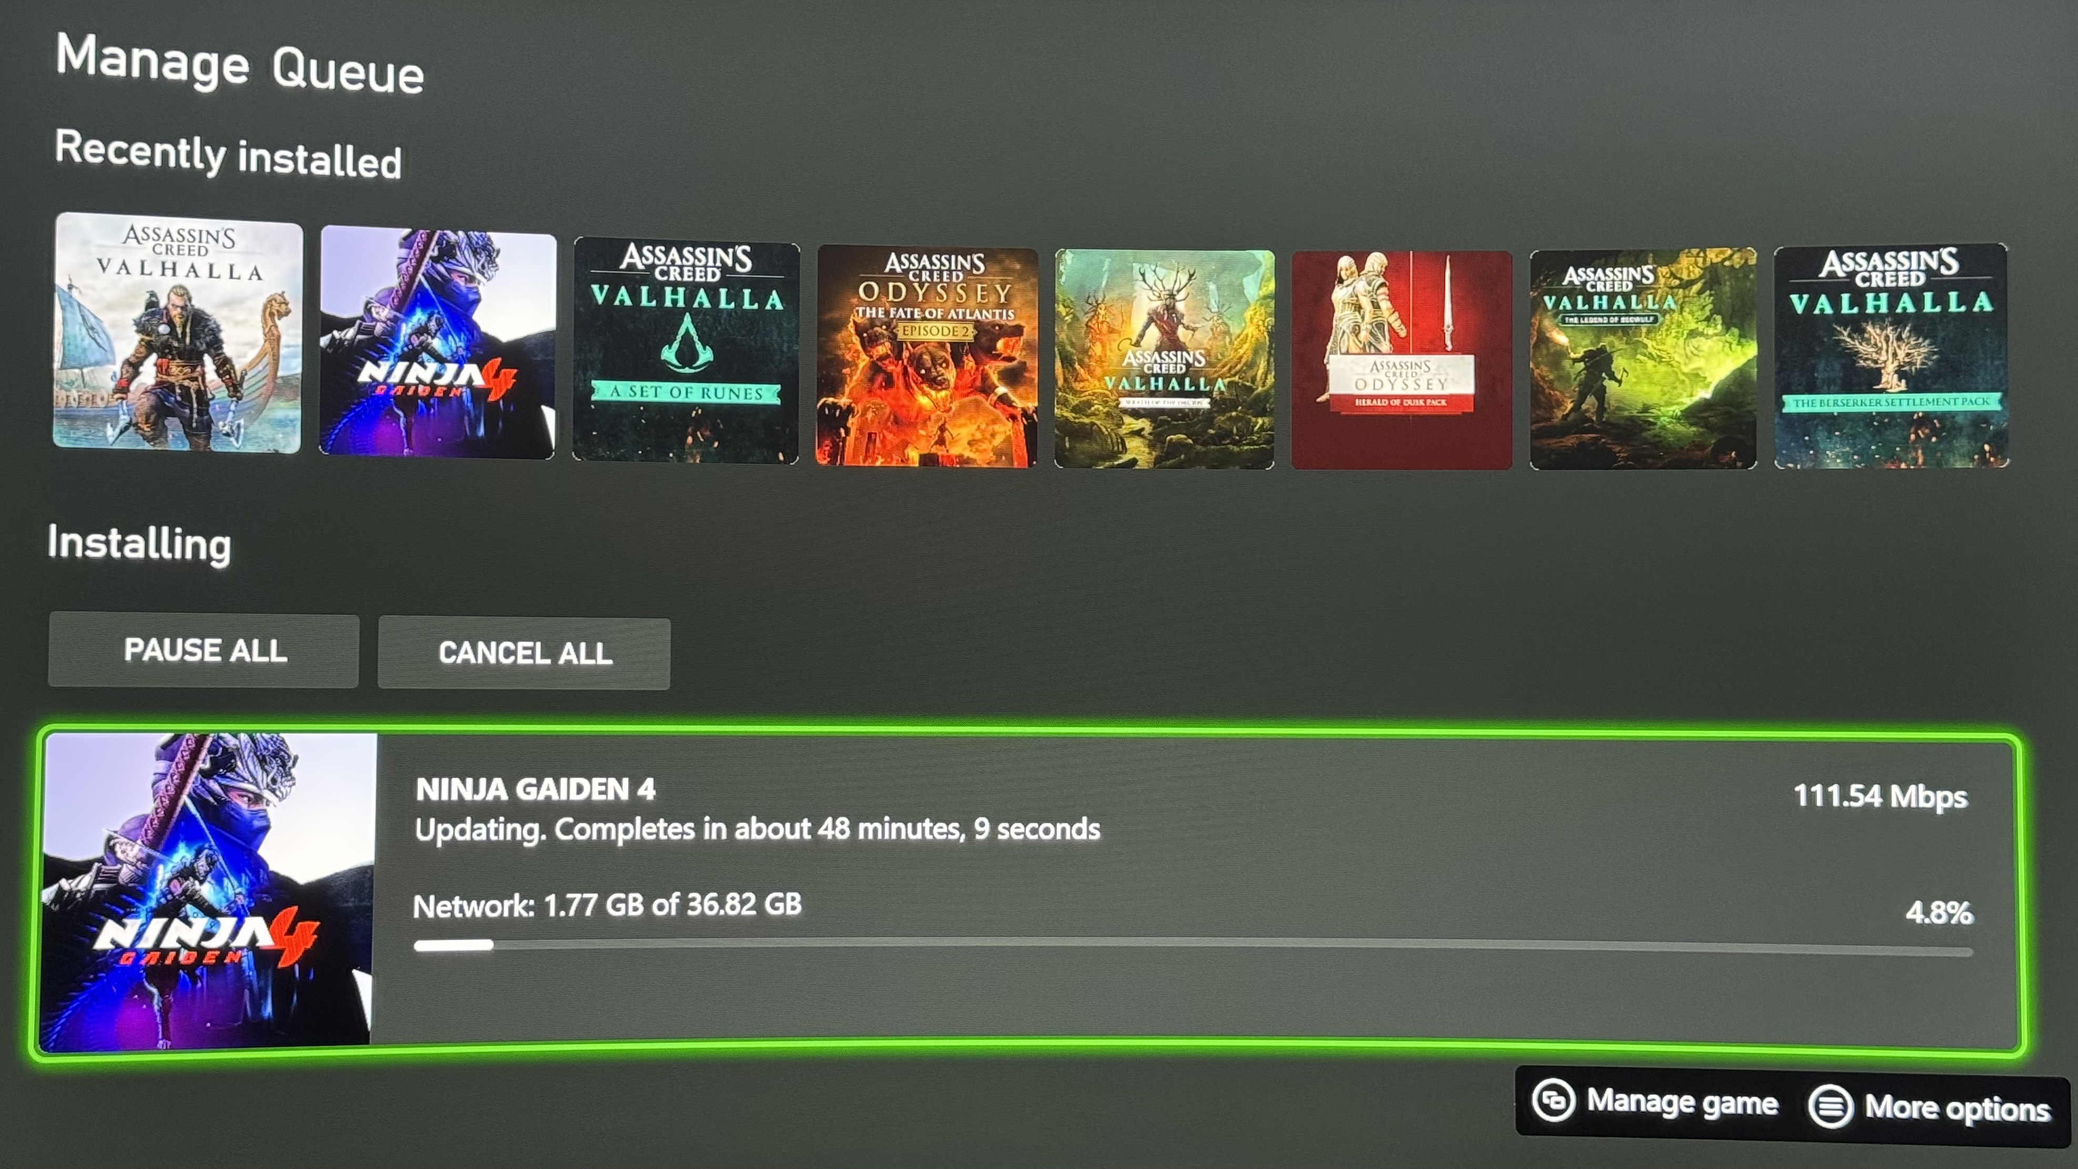Open Valhalla A Set of Runes tile
The height and width of the screenshot is (1169, 2078).
tap(686, 350)
